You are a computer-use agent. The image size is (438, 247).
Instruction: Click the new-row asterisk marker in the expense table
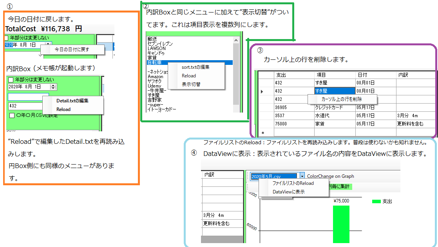coord(263,133)
